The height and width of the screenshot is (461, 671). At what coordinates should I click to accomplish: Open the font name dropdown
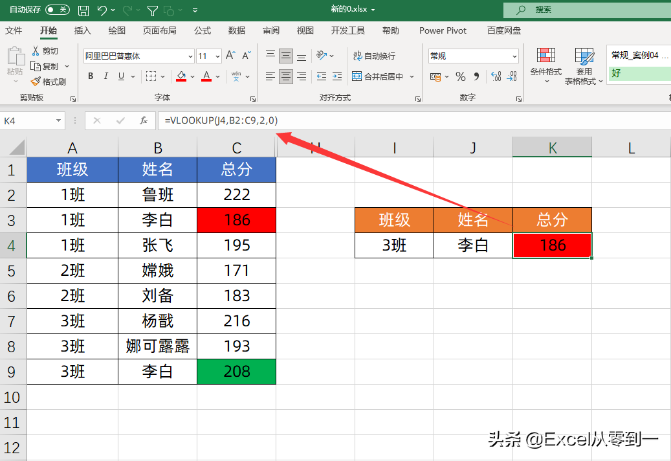190,56
